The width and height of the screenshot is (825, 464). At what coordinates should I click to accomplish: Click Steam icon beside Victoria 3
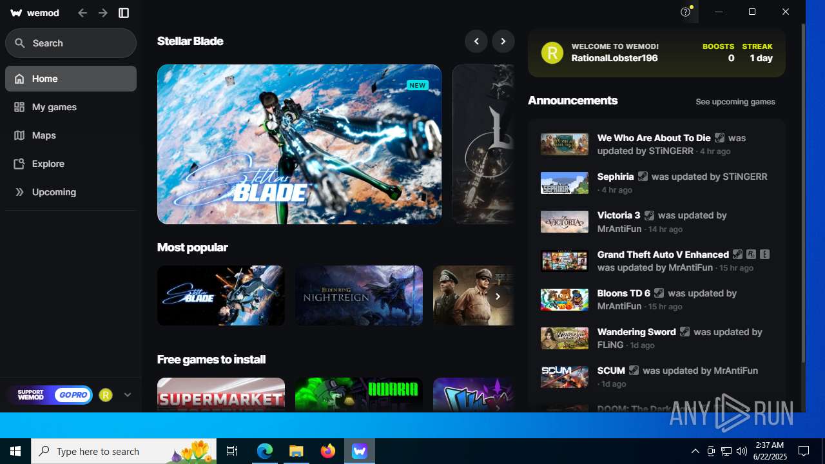(x=649, y=215)
